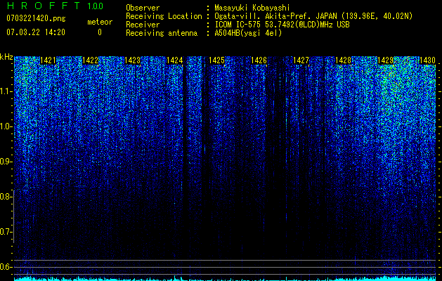Click the 0.6 kHz frequency axis label
The height and width of the screenshot is (281, 442).
(x=6, y=267)
